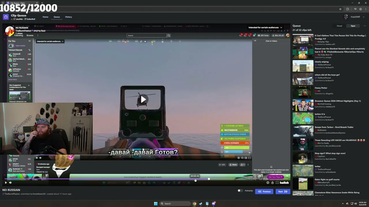Set the queue to Closed
Screen dimensions: 369x207
tap(339, 26)
